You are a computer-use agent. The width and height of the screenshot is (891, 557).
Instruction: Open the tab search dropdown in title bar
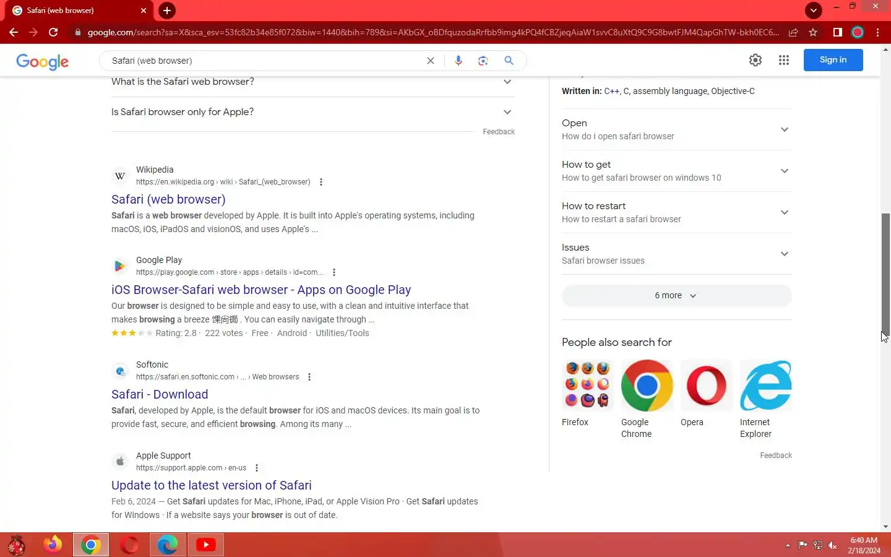coord(813,10)
